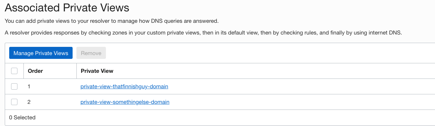Click blank space right of thatfinnishguy link
This screenshot has height=126, width=435.
[301, 86]
